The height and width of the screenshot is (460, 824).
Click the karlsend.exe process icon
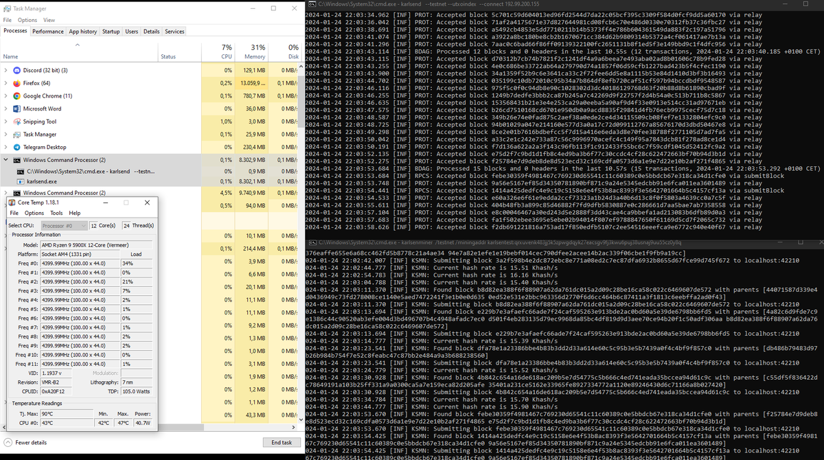coord(19,181)
